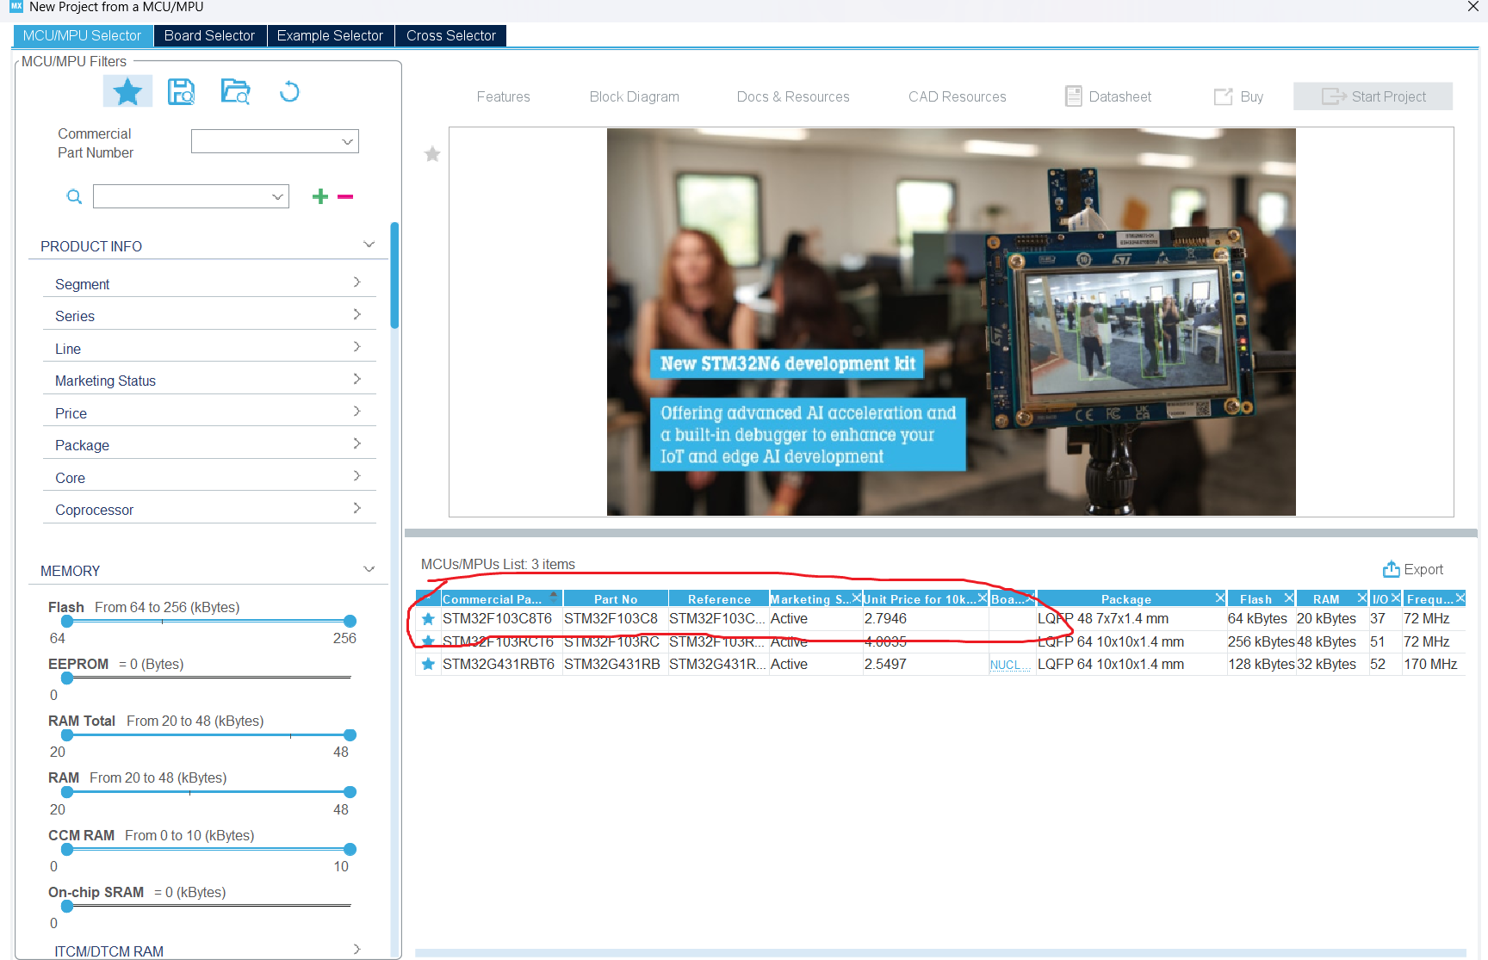
Task: Click the filter panel vertical scrollbar
Action: (394, 276)
